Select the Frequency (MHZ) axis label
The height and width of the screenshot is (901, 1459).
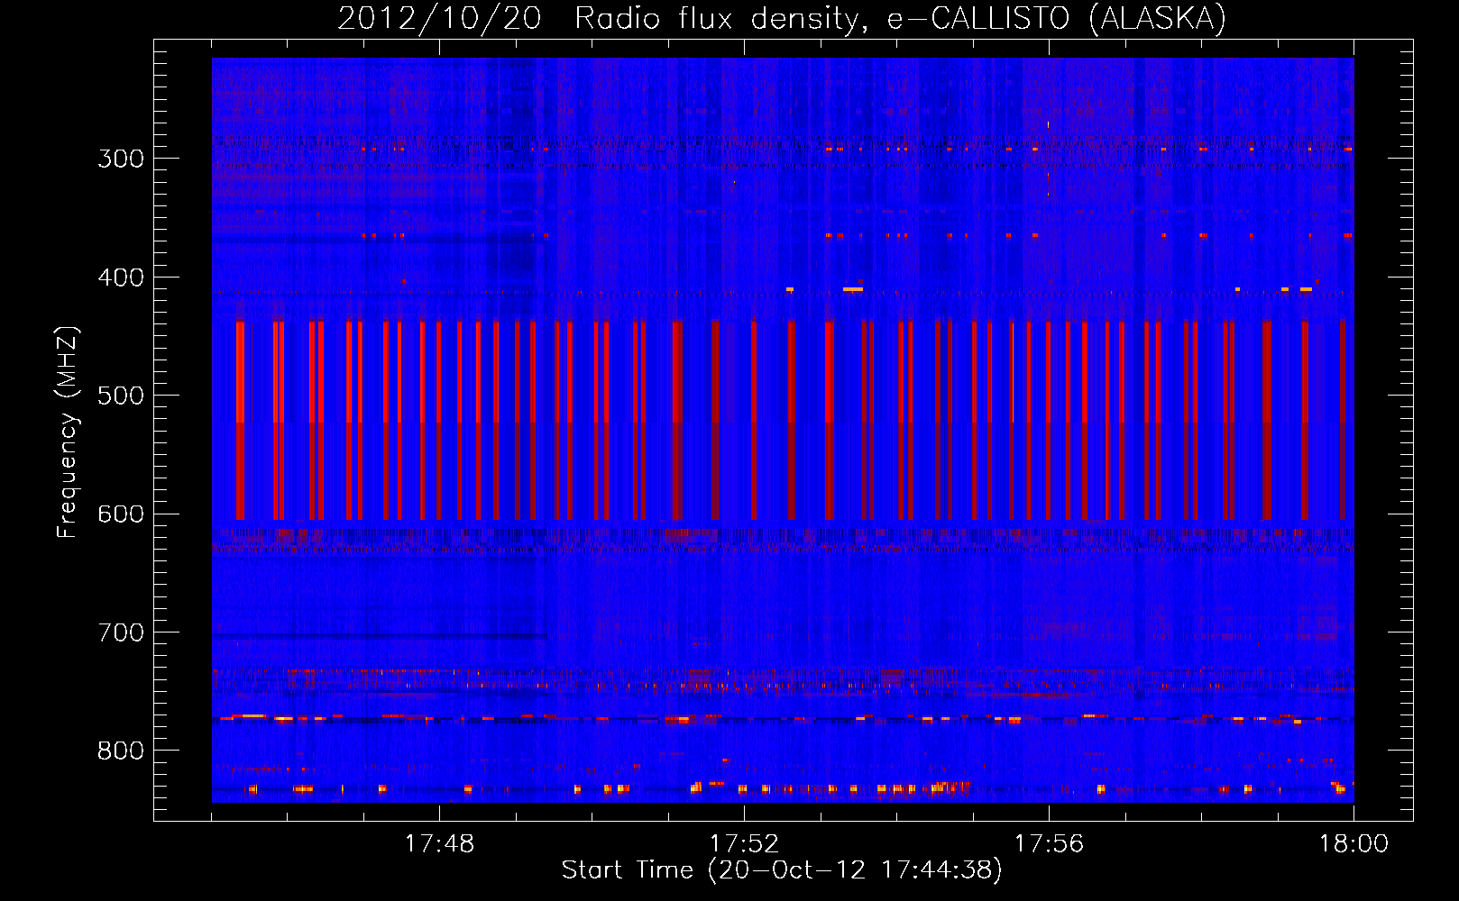(68, 432)
